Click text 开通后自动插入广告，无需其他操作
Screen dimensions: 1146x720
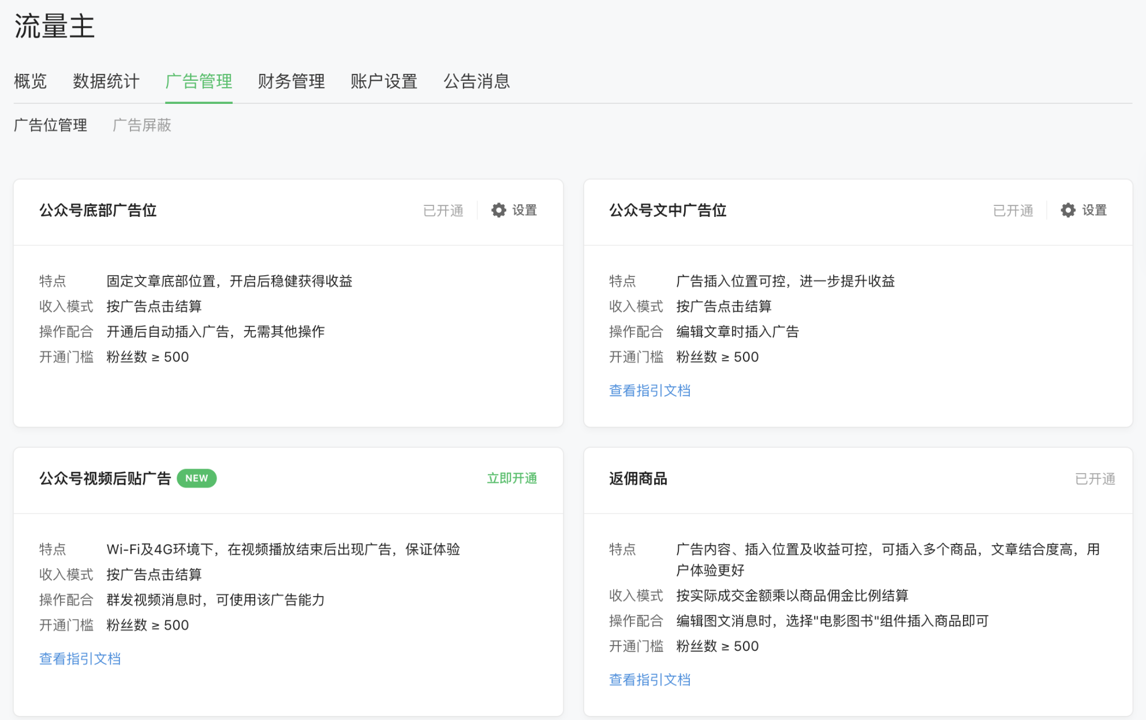click(215, 332)
